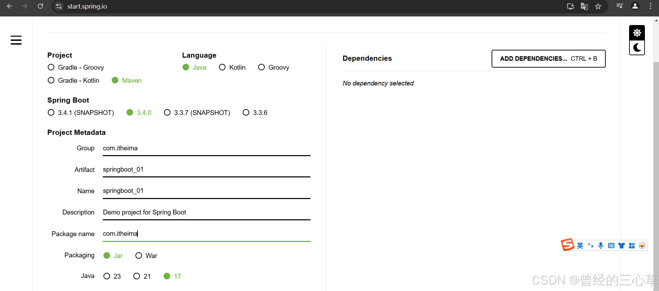Focus the Name input field
Viewport: 659px width, 291px height.
[206, 191]
